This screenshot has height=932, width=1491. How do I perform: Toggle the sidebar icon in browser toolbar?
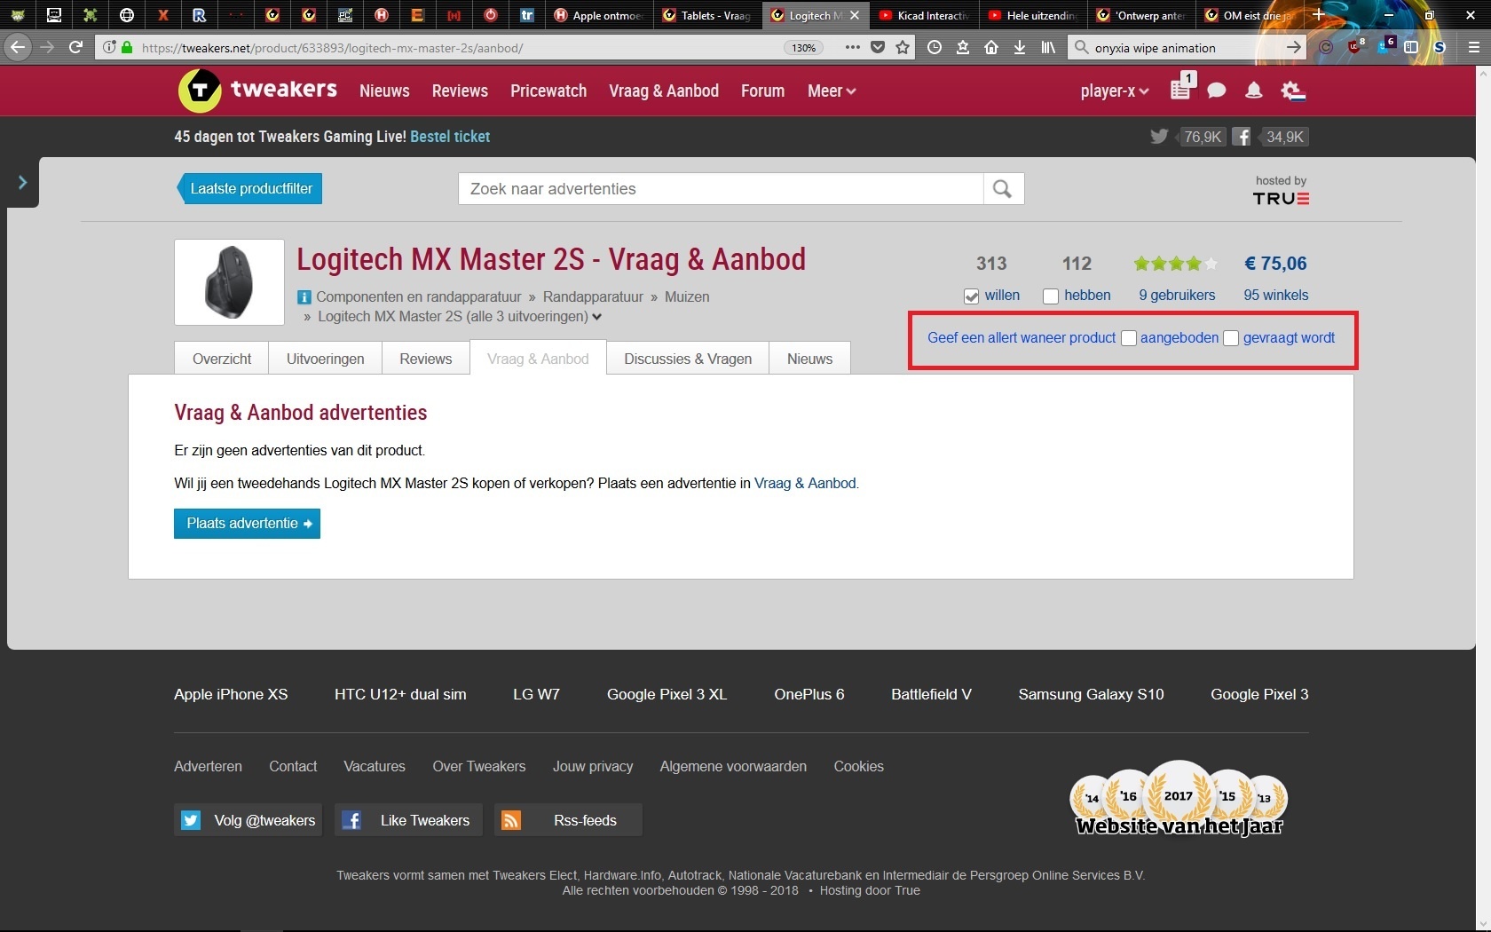pos(1411,48)
